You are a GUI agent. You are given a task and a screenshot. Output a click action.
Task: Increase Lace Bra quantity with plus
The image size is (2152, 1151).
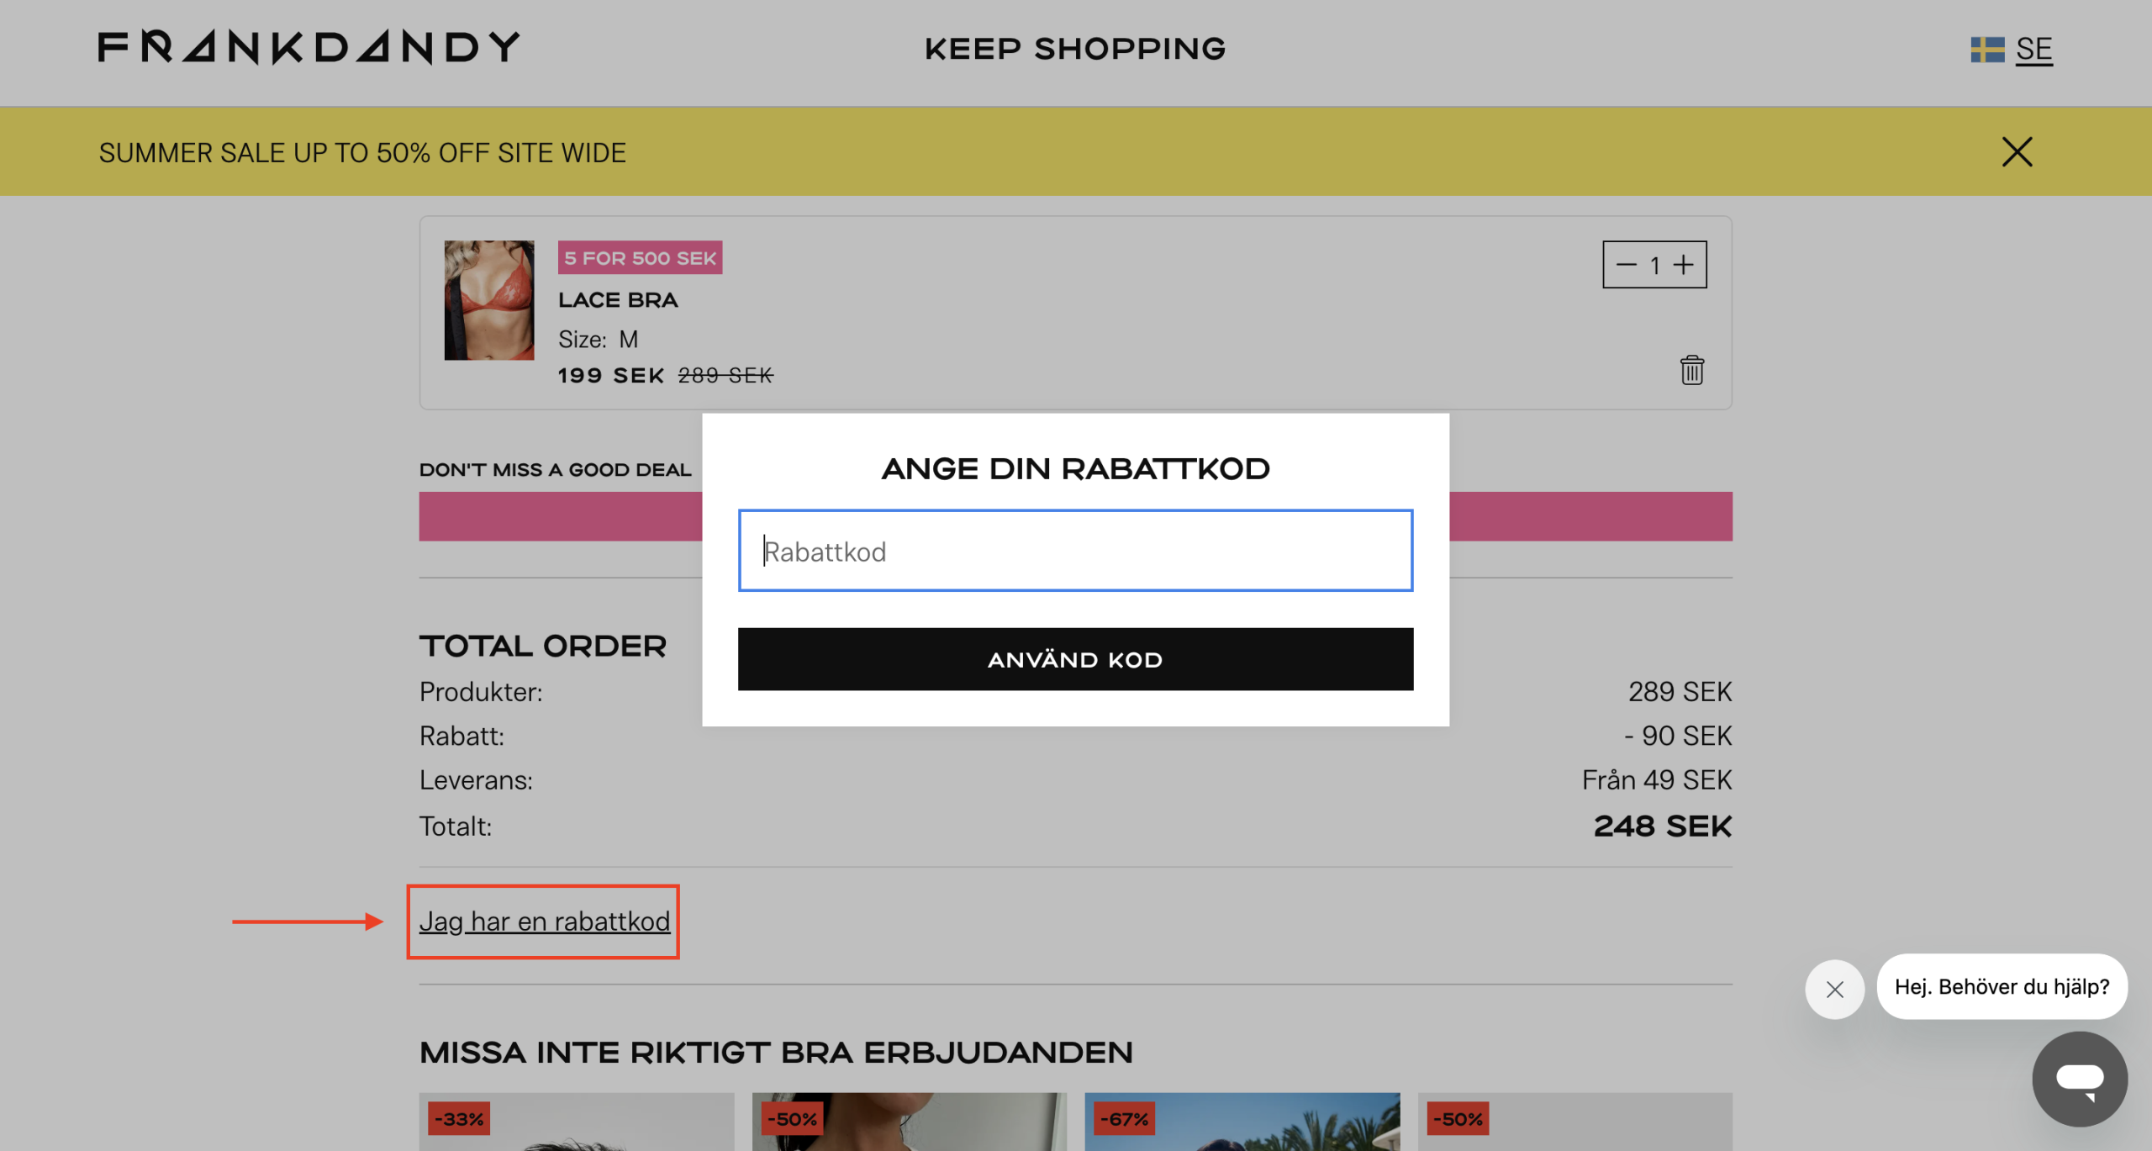click(1683, 265)
